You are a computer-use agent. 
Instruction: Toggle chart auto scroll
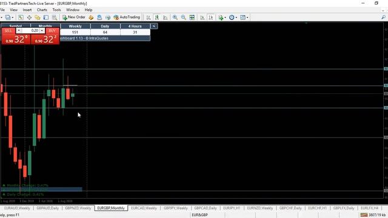click(202, 18)
